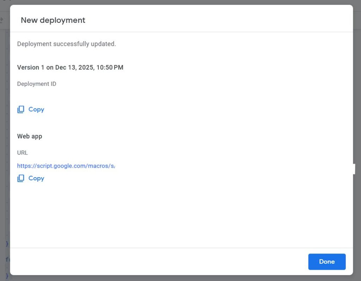Select the Version 1 on Dec 13, 2025 heading
This screenshot has height=281, width=361.
pyautogui.click(x=70, y=67)
